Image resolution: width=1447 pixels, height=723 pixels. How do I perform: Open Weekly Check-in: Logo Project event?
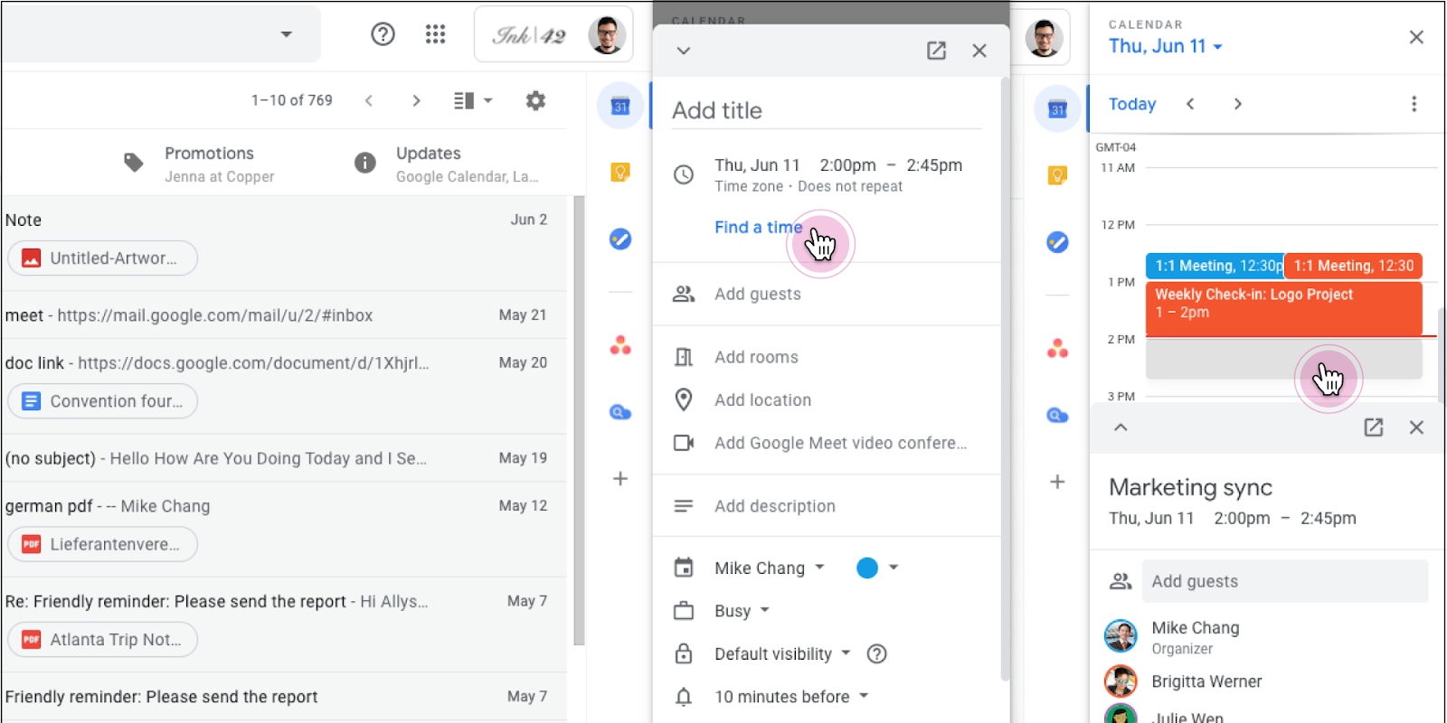click(x=1284, y=308)
